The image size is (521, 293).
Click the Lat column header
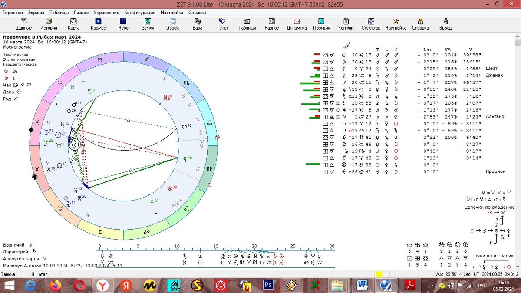(x=427, y=49)
